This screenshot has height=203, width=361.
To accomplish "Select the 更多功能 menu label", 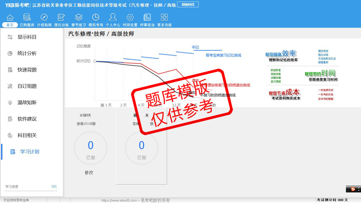I will (164, 25).
